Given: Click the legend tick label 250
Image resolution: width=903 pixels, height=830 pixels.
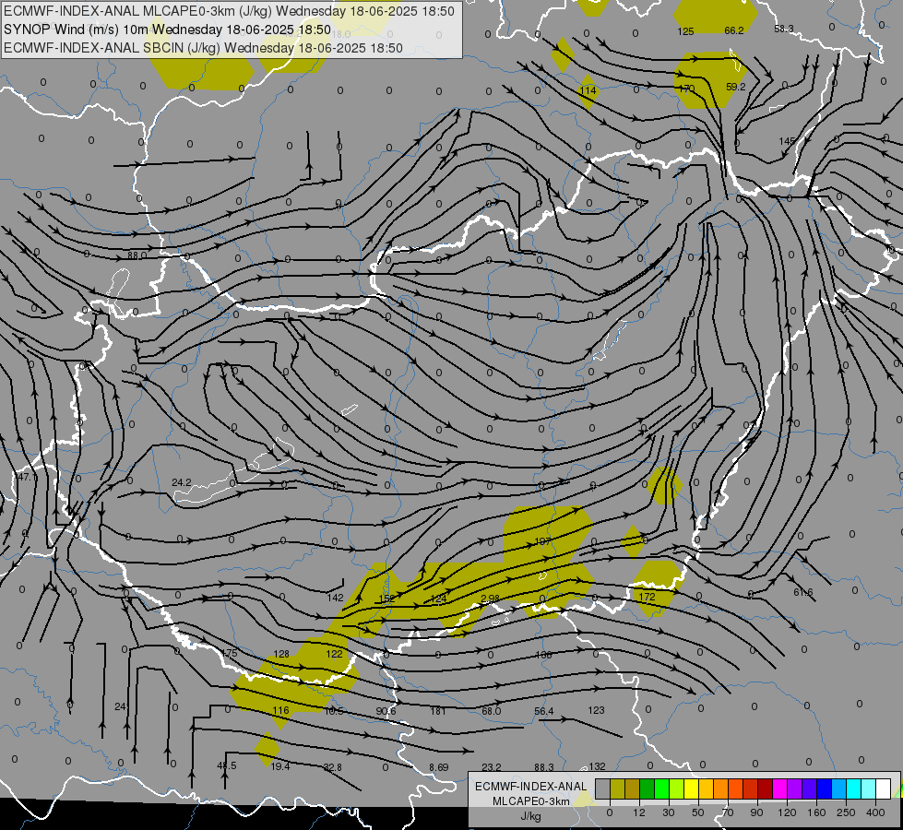Looking at the screenshot, I should pyautogui.click(x=846, y=812).
